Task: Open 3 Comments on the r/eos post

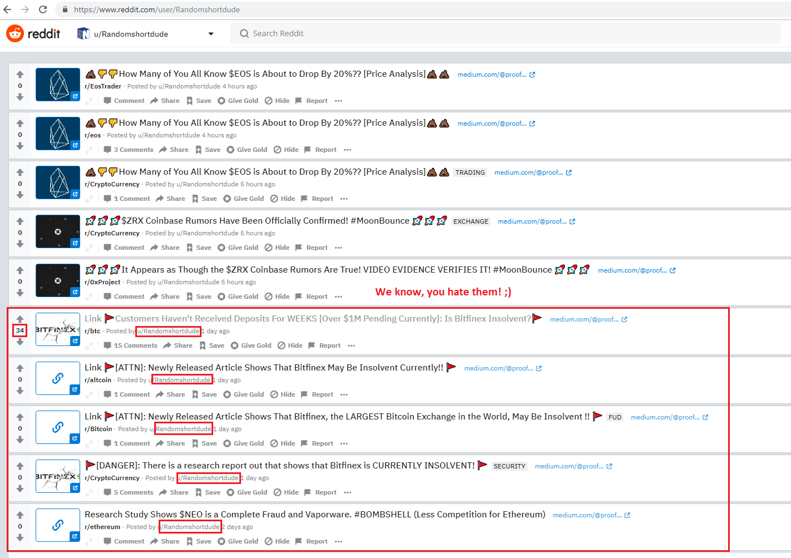Action: tap(129, 150)
